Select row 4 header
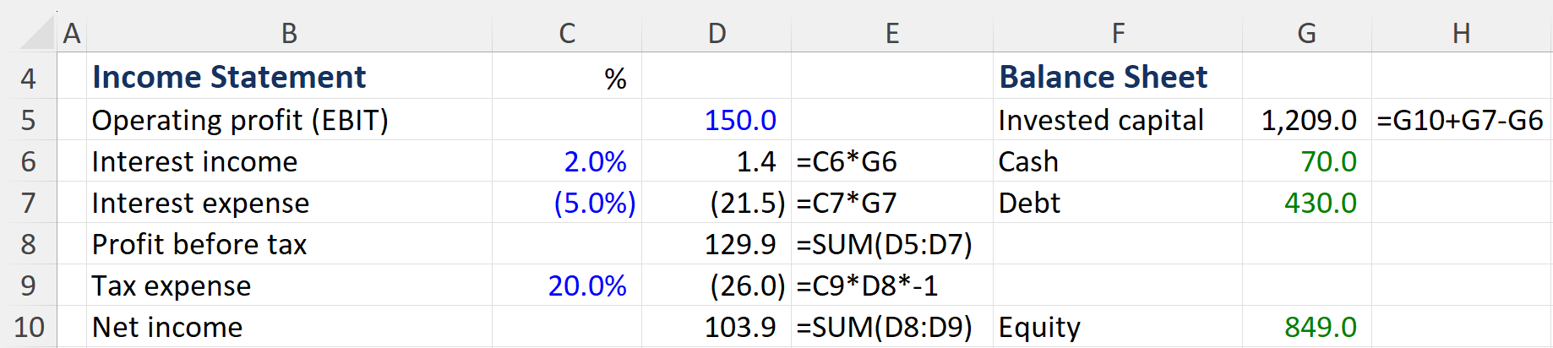Screen dimensions: 1553x348 (29, 78)
